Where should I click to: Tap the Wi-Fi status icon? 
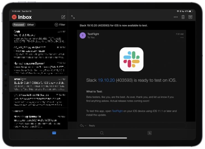tap(178, 11)
